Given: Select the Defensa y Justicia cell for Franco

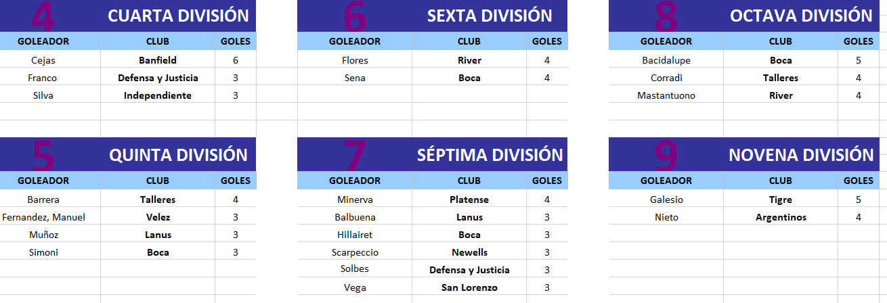Looking at the screenshot, I should [x=158, y=78].
